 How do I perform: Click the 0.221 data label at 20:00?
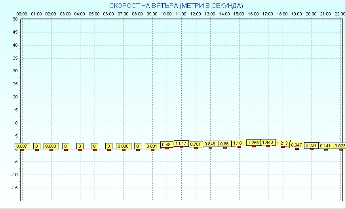point(311,145)
